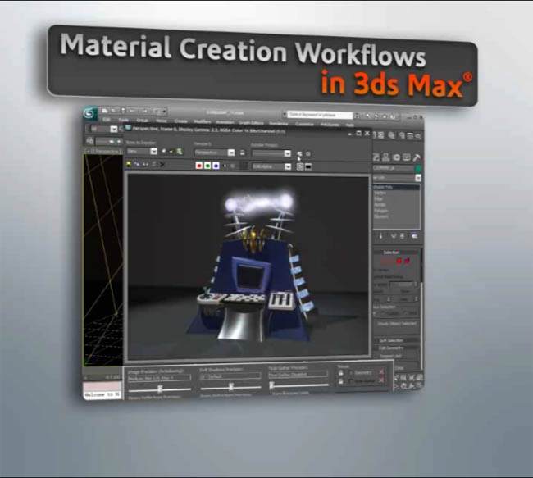Open the Viewport dropdown showing Perspective

[215, 153]
